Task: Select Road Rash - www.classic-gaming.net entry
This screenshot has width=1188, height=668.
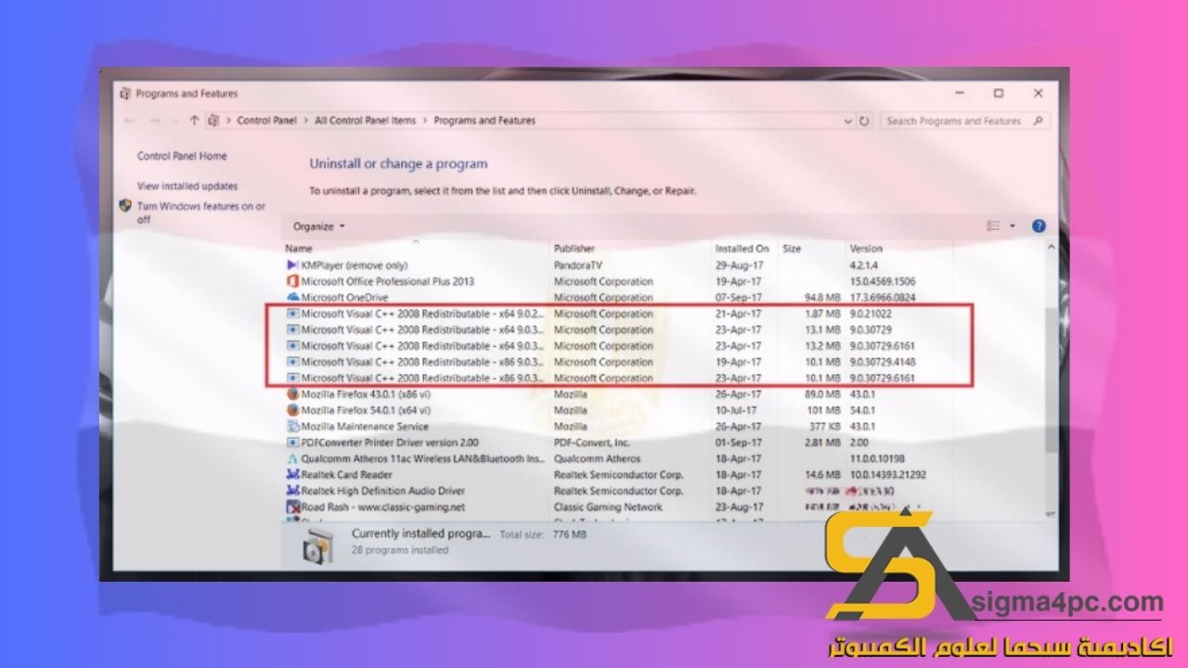Action: pos(383,507)
